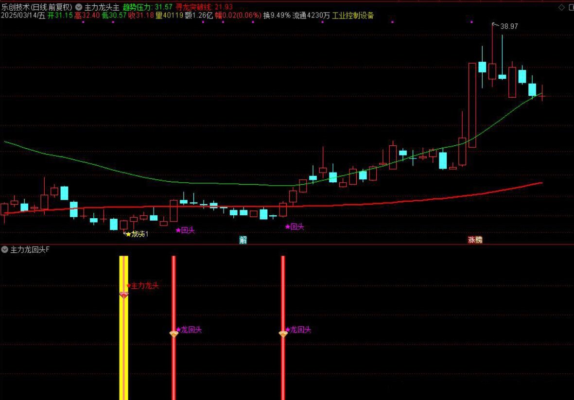Click the turnover amount 额1.26亿
Viewport: 574px width, 400px height.
click(199, 16)
